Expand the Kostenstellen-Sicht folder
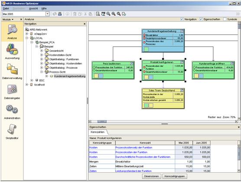This screenshot has height=182, width=241. pyautogui.click(x=42, y=55)
